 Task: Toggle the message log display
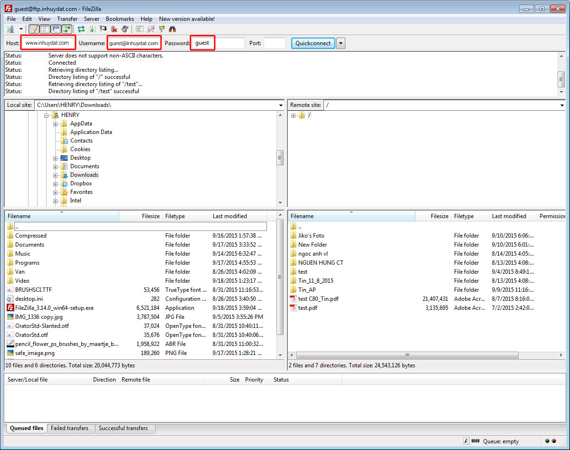coord(34,29)
